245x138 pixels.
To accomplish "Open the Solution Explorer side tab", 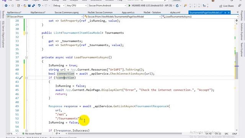I will pyautogui.click(x=242, y=31).
